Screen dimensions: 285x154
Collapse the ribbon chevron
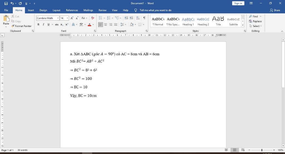tap(282, 31)
